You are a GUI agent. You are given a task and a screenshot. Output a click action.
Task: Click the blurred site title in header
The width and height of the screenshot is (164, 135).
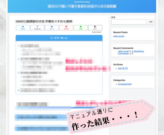tap(82, 6)
